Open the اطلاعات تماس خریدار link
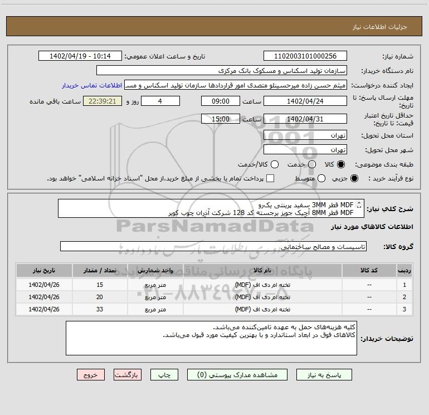The image size is (429, 415). point(92,85)
